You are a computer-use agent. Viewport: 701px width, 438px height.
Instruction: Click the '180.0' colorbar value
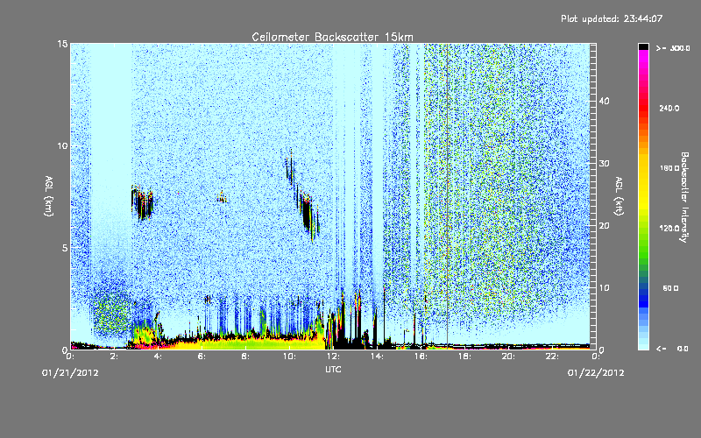coord(669,168)
